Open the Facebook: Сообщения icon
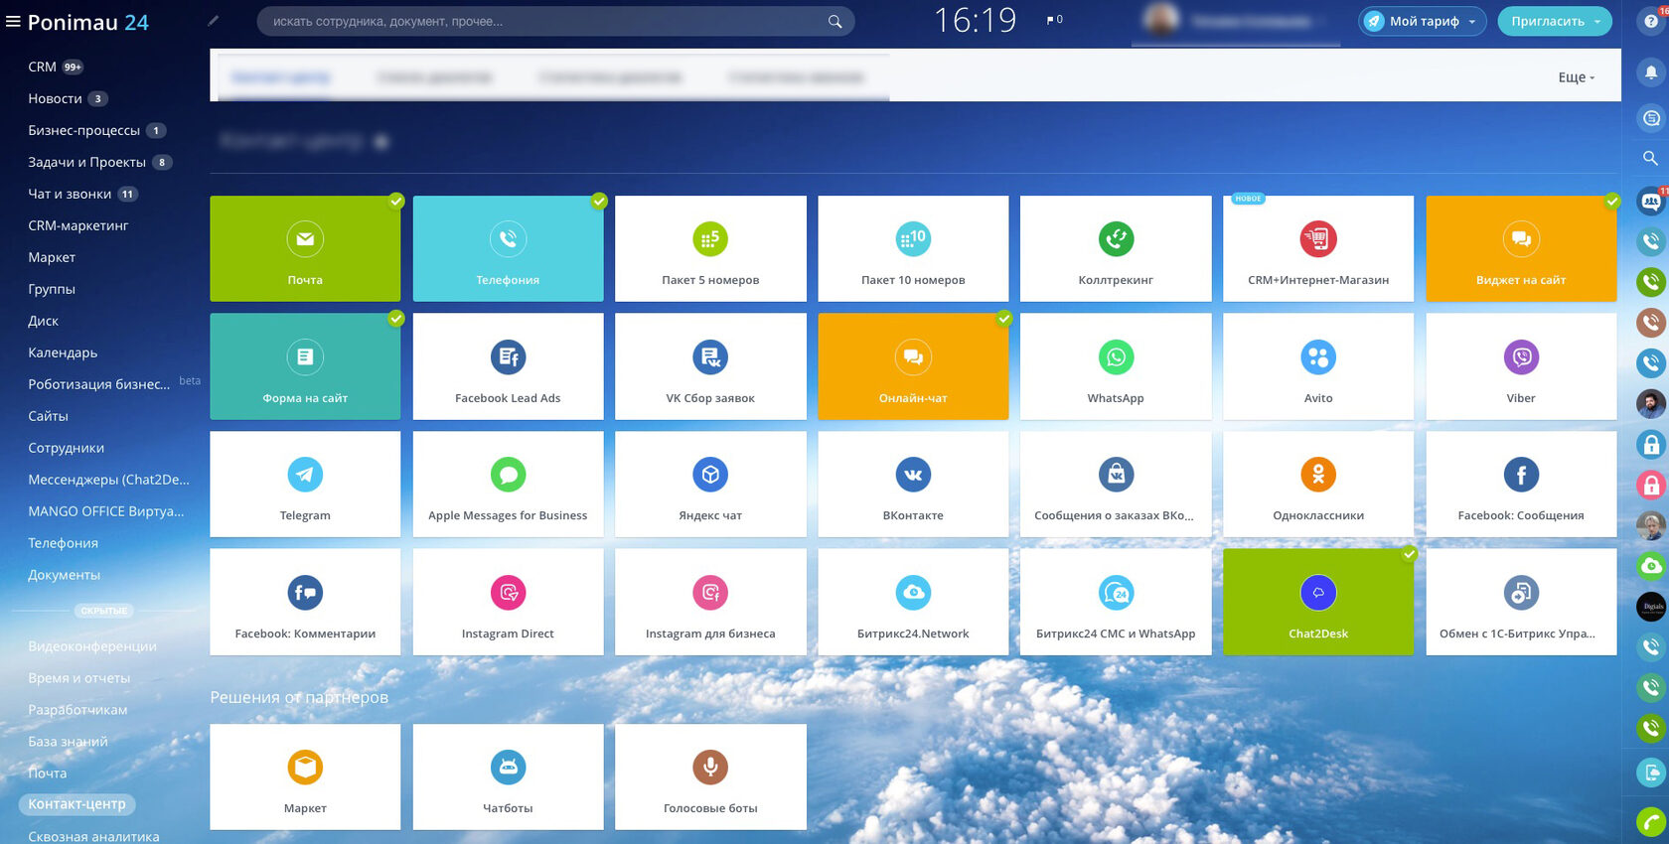Screen dimensions: 1669x844 [1521, 475]
